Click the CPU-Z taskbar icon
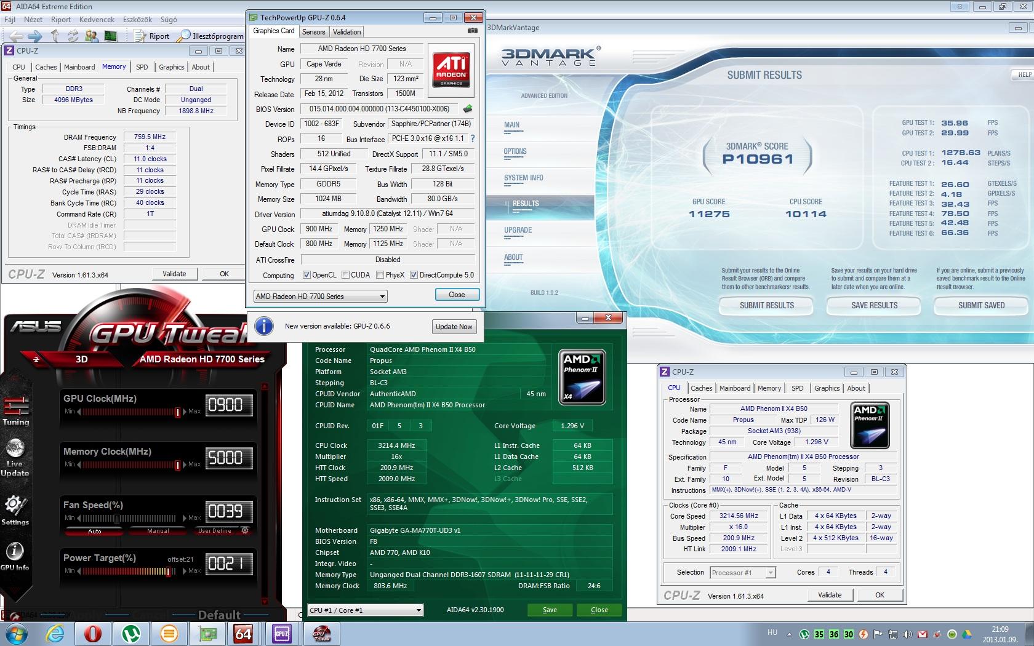 pyautogui.click(x=282, y=634)
